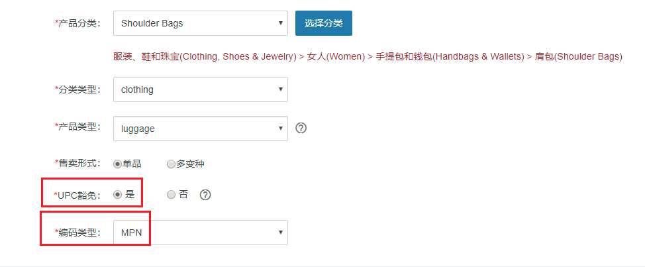645x267 pixels.
Task: Open the 产品类型 dropdown showing luggage
Action: (201, 129)
